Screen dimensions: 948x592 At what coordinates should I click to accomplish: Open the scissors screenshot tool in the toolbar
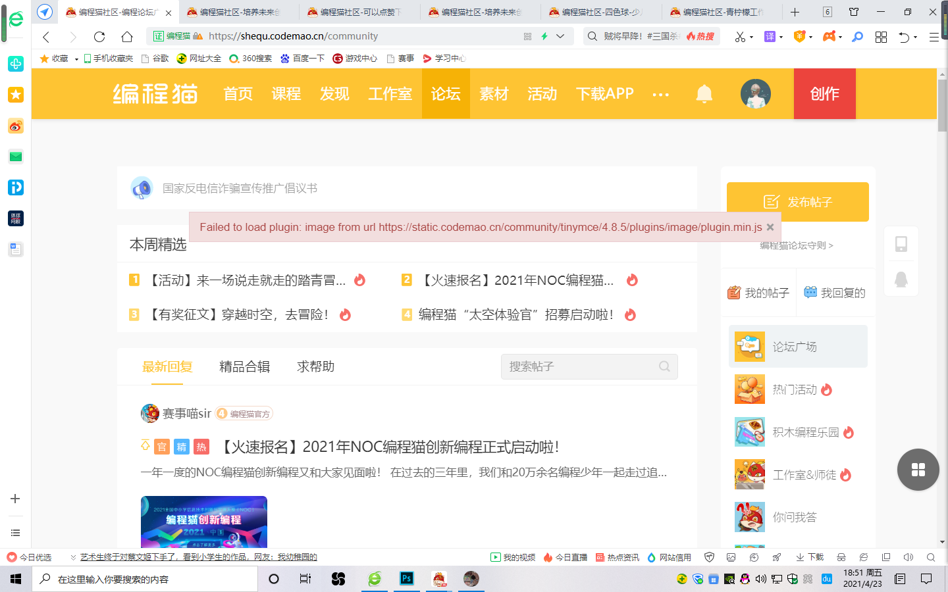740,37
